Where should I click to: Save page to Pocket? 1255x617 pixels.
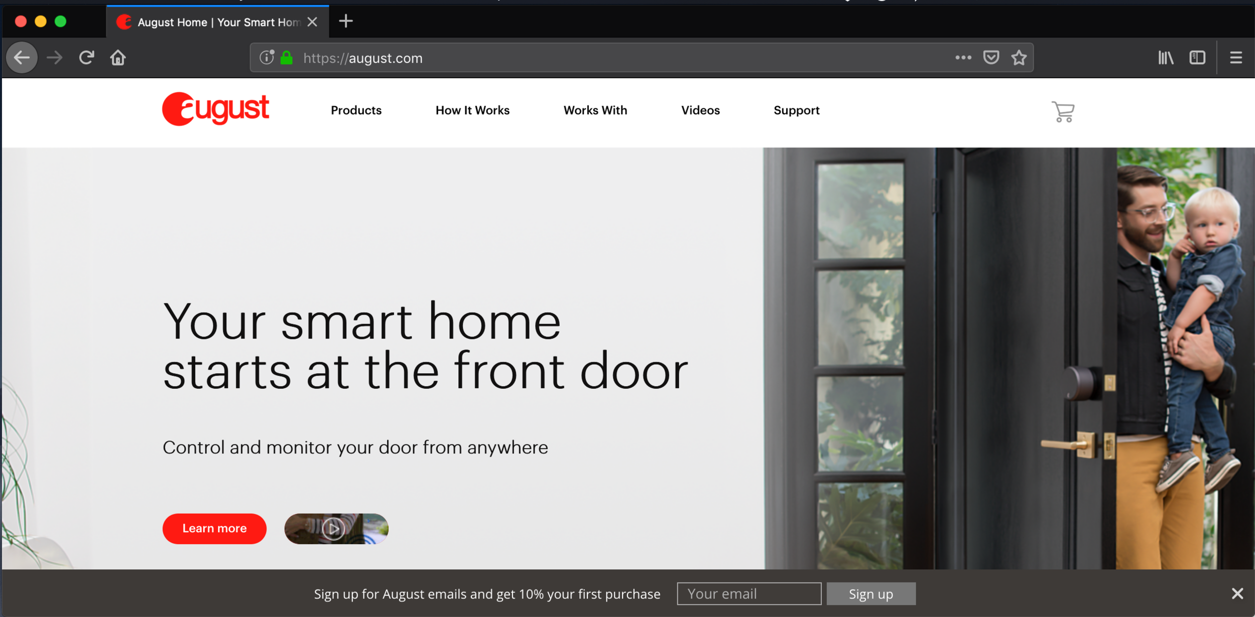(991, 57)
